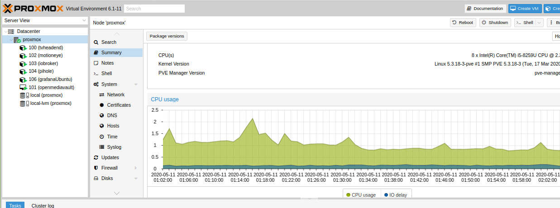Open the Server View dropdown
Screen dimensions: 560x208
pyautogui.click(x=84, y=20)
